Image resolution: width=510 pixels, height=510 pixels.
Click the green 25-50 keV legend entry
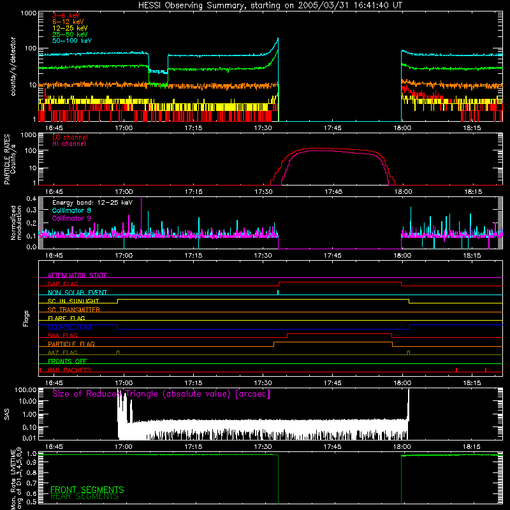pyautogui.click(x=70, y=34)
